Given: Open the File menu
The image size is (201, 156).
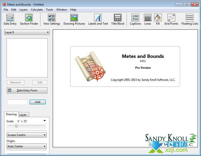Looking at the screenshot, I should pyautogui.click(x=6, y=9).
